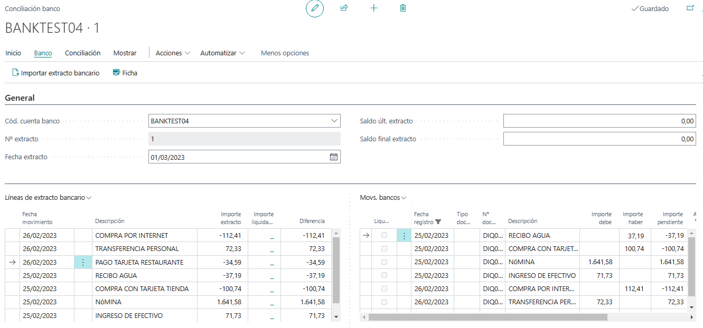This screenshot has width=703, height=328.
Task: Check the box for RECIBO AGUA movement
Action: [x=384, y=236]
